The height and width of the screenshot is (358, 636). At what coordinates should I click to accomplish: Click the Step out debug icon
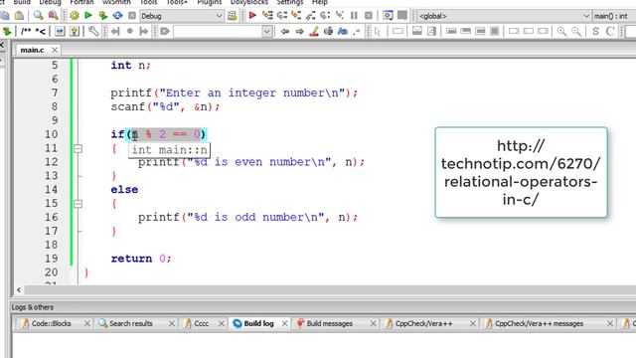[x=311, y=16]
